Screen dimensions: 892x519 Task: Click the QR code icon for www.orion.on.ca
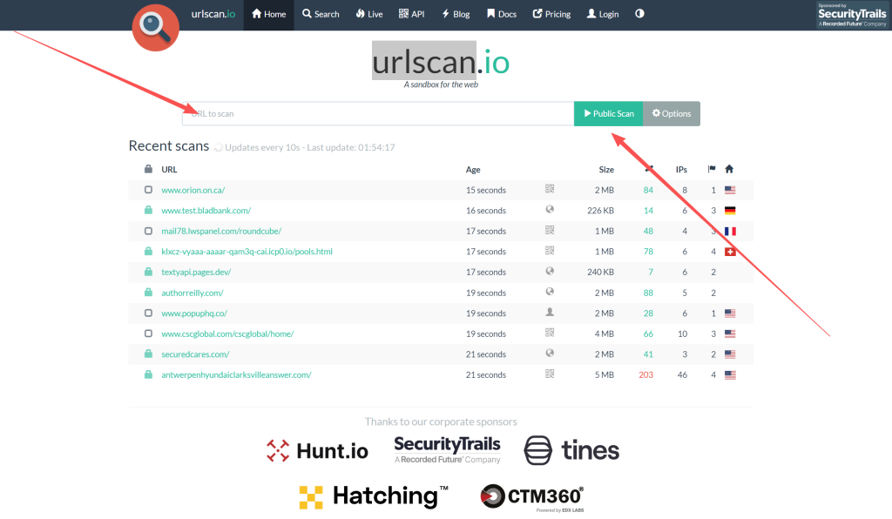pyautogui.click(x=550, y=190)
